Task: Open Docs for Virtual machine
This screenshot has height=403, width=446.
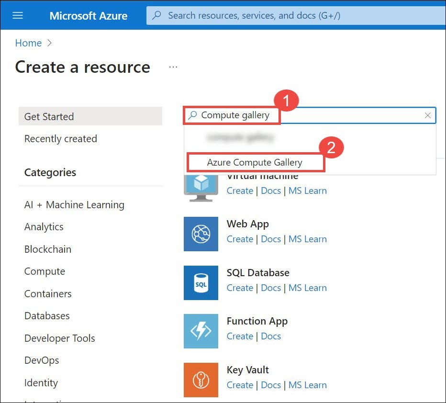Action: click(271, 190)
